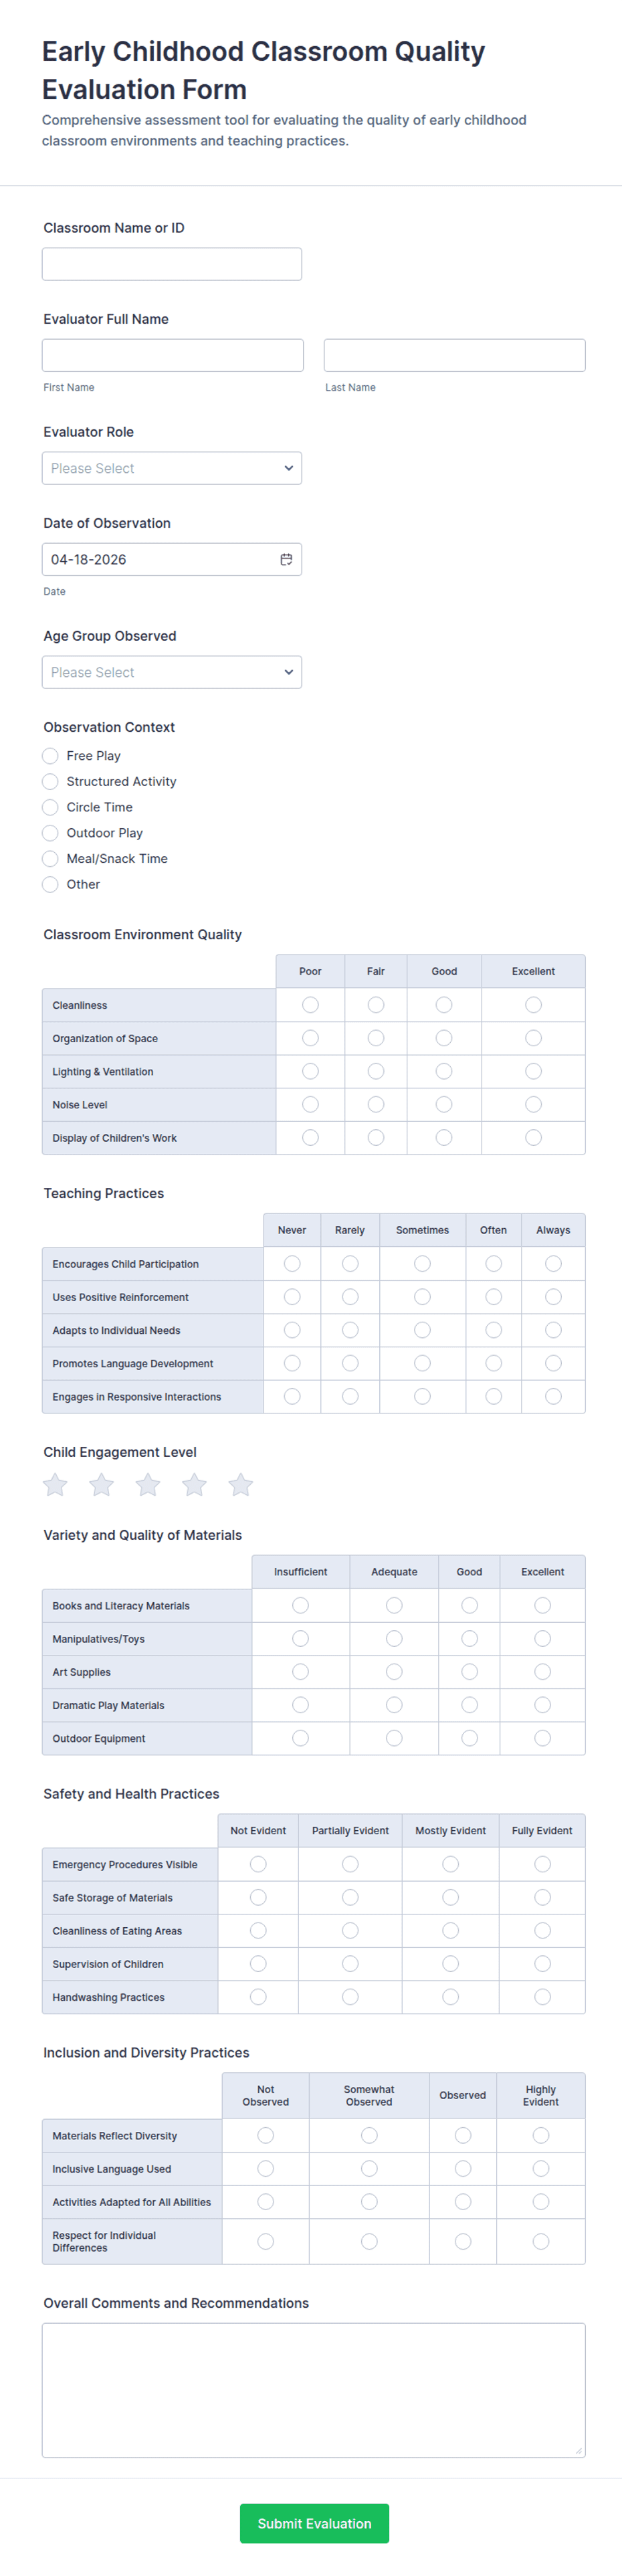Set Handwashing Practices to Fully Evident
The width and height of the screenshot is (622, 2576).
click(x=542, y=1997)
